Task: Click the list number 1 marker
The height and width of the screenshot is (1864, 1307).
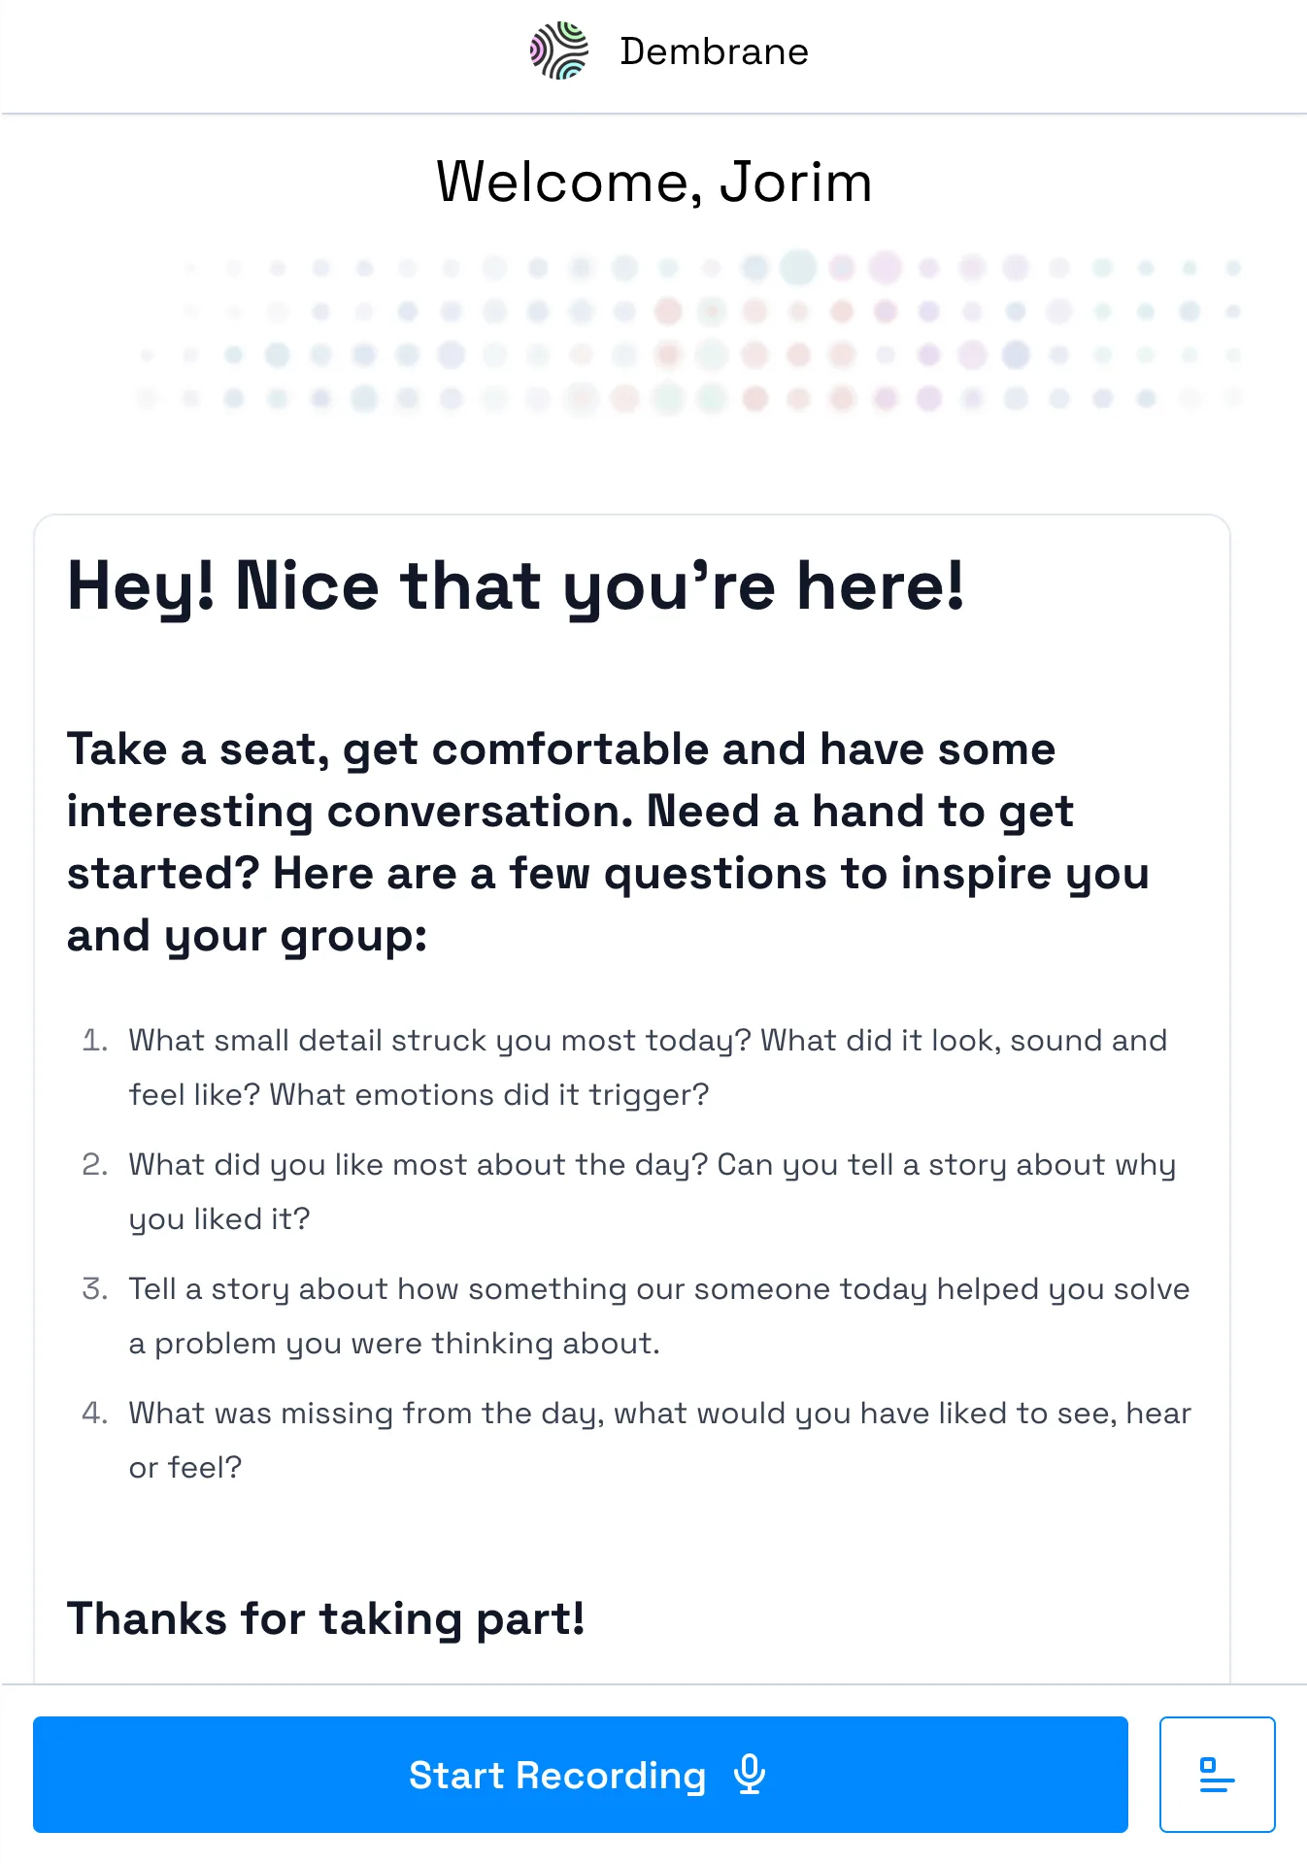Action: coord(94,1040)
